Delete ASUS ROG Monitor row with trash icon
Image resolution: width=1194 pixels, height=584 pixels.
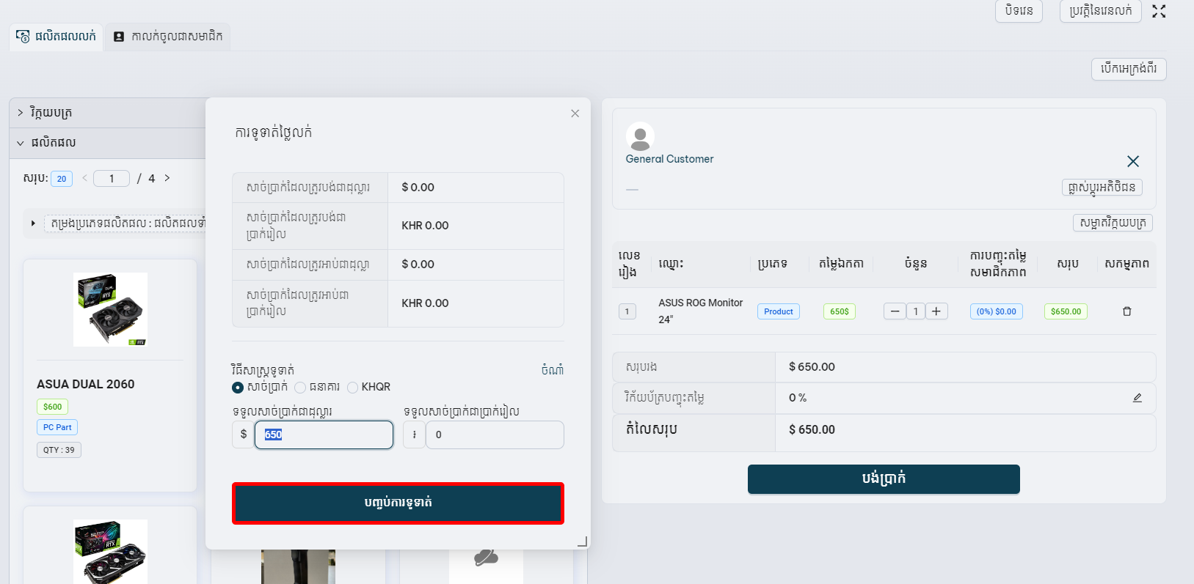[1126, 311]
